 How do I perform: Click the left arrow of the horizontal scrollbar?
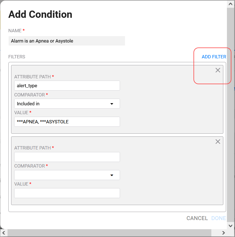click(x=3, y=233)
